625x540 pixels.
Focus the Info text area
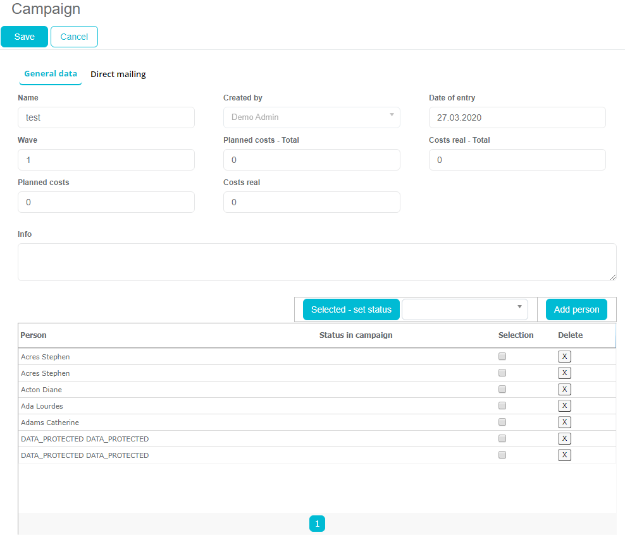click(317, 262)
